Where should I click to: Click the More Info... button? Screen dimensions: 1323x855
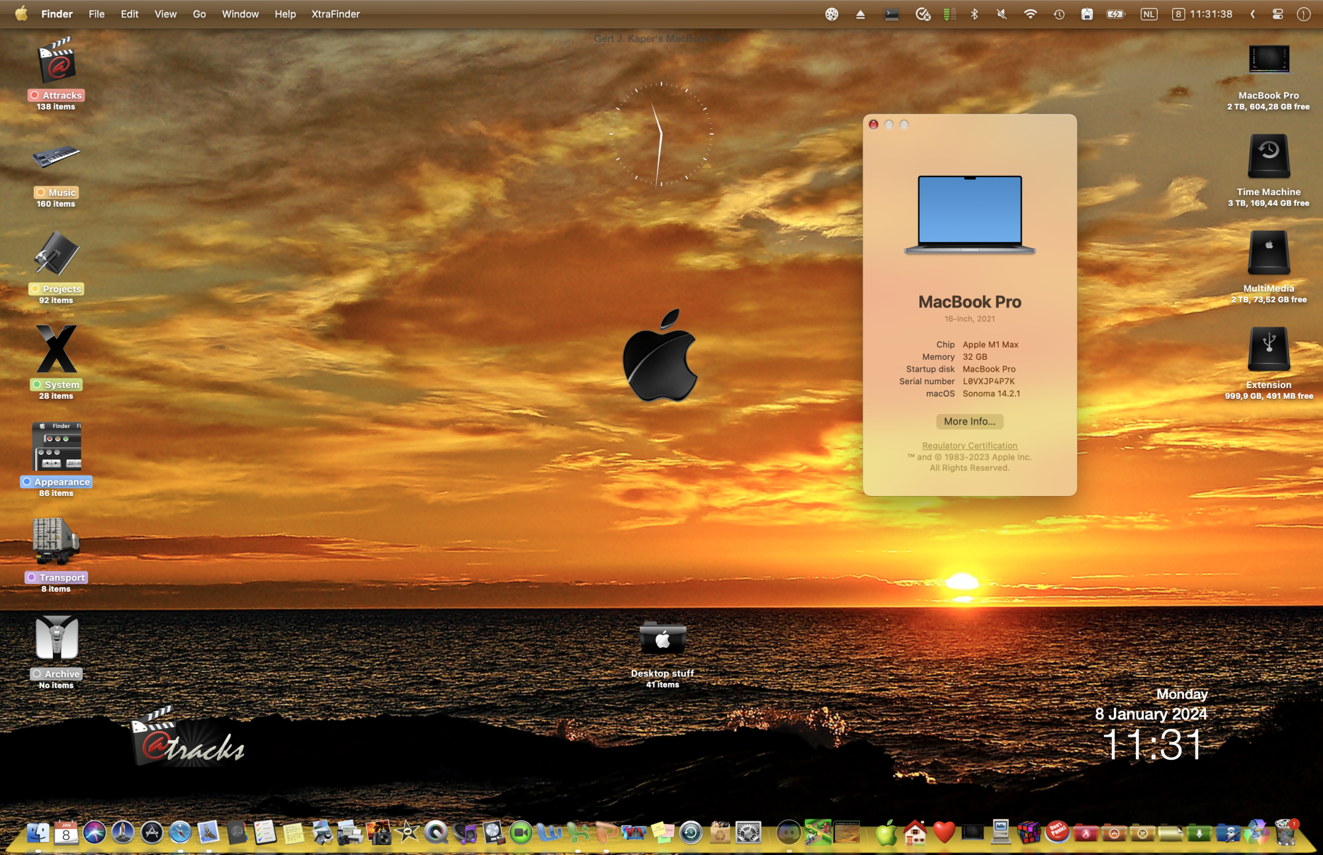pyautogui.click(x=969, y=421)
